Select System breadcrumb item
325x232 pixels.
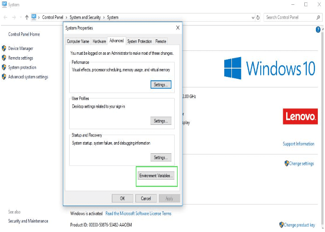click(x=112, y=17)
